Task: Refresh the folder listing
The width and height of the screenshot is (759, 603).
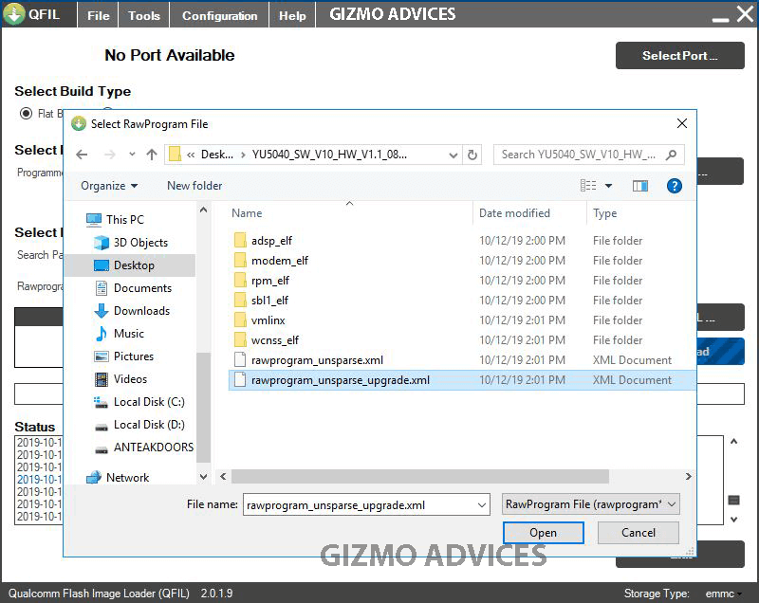Action: 472,155
